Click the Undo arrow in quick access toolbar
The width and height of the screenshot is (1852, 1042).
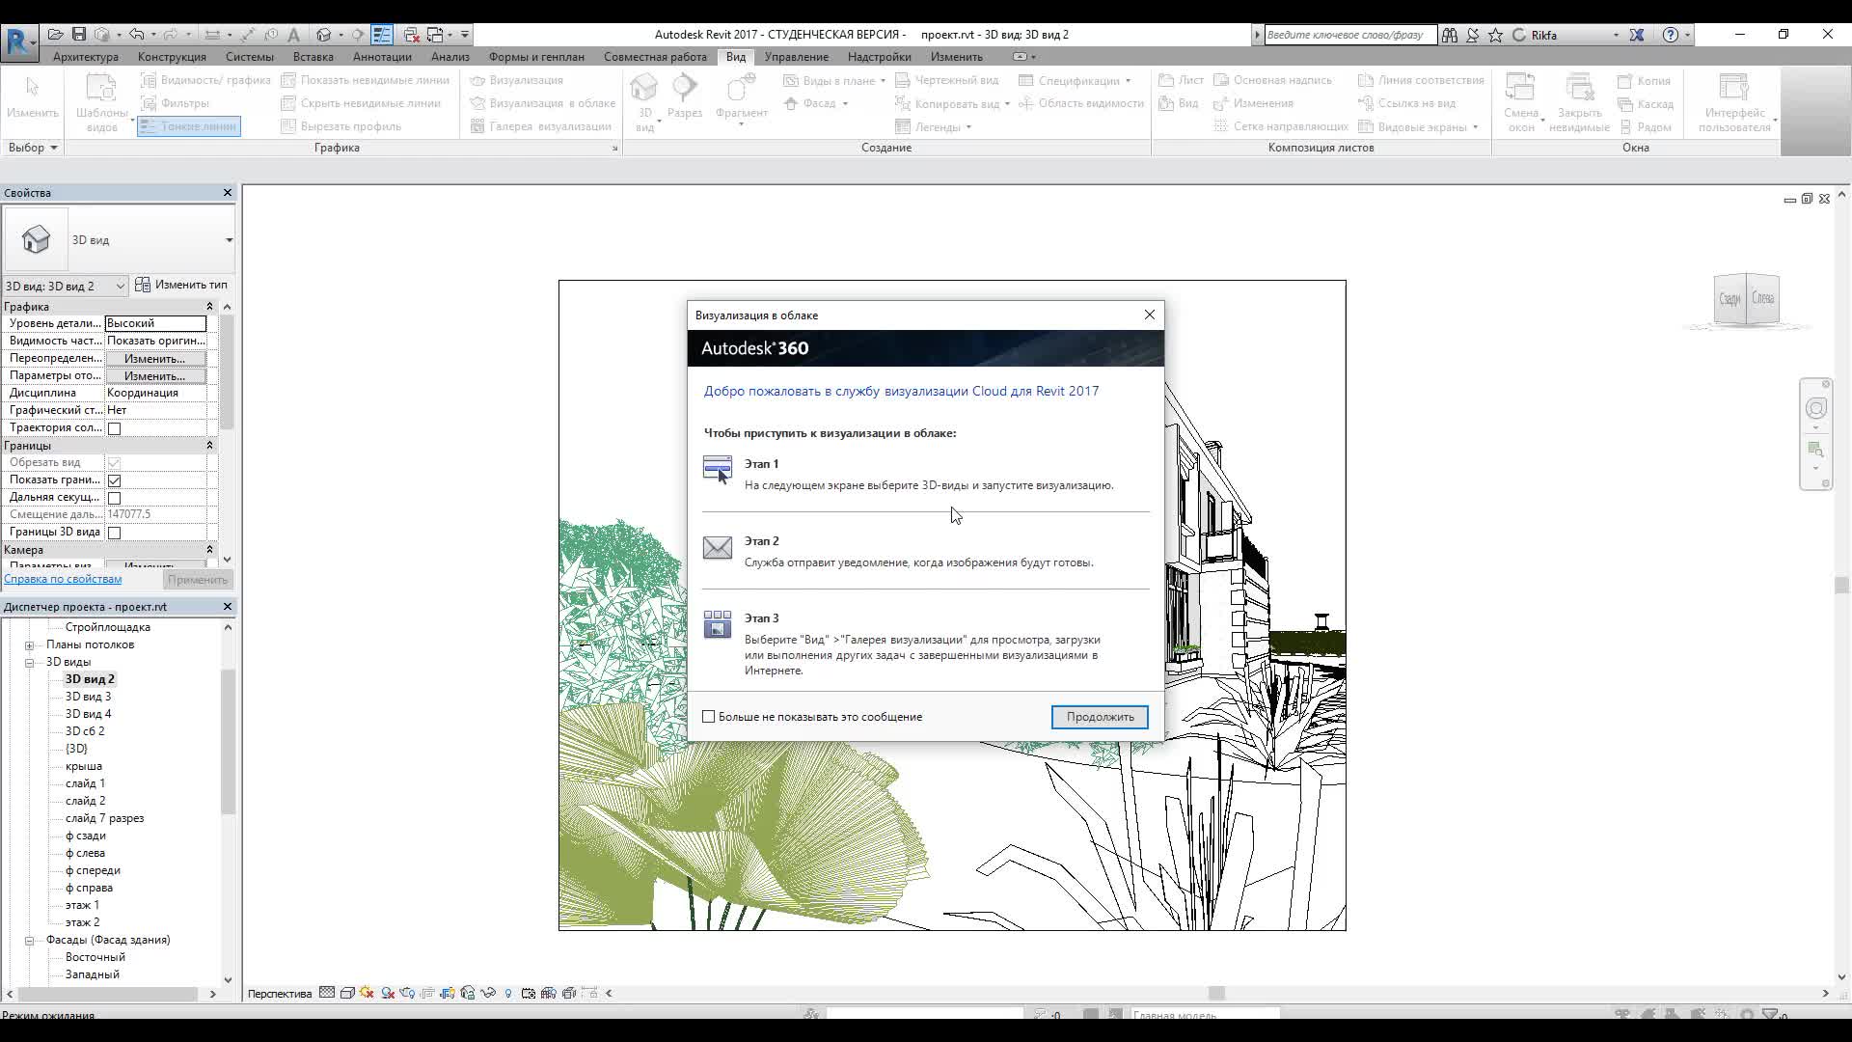click(x=137, y=35)
